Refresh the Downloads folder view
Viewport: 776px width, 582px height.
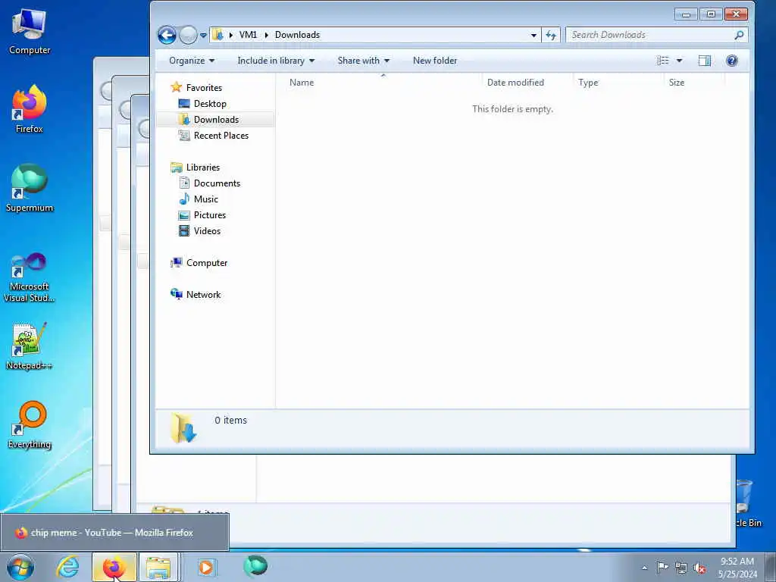tap(551, 35)
